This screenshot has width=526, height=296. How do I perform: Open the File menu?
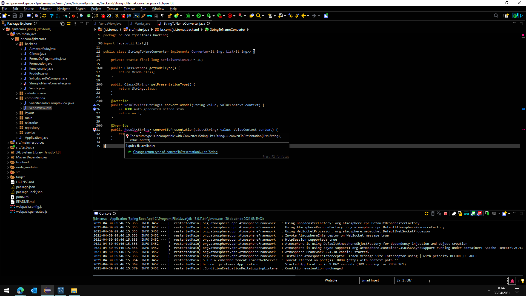tap(4, 9)
